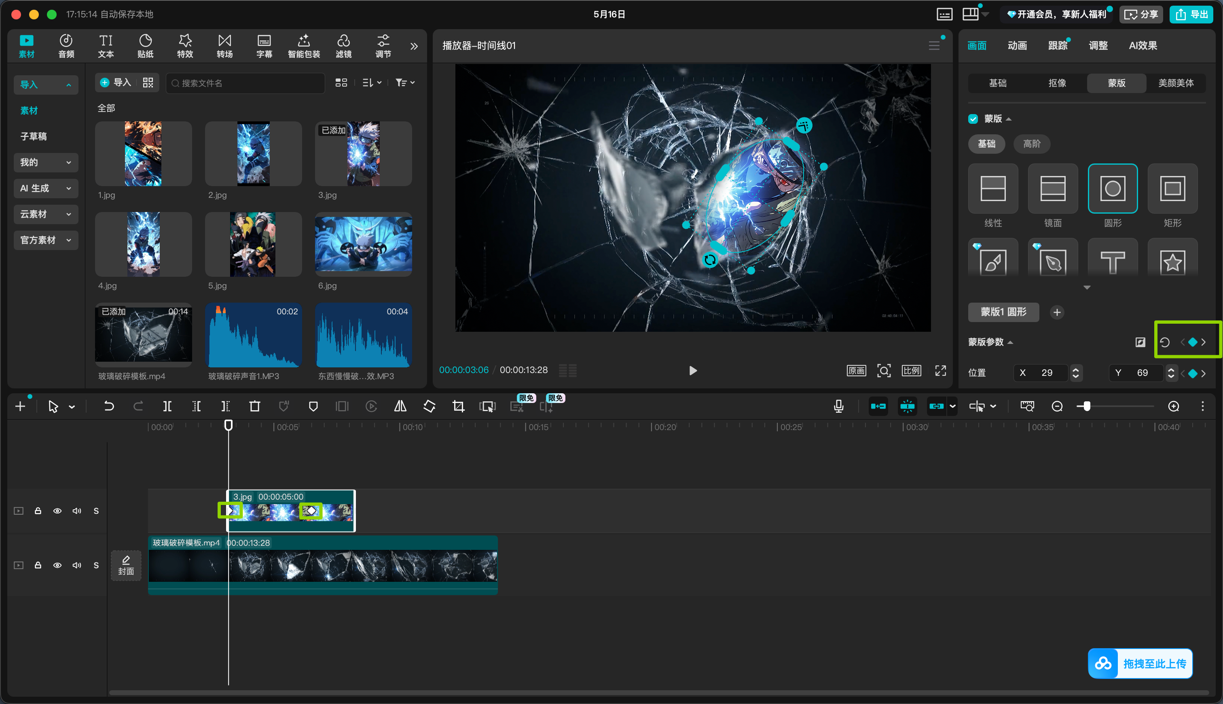Hide the 玻璃破碎模板 track with eye icon
Viewport: 1223px width, 704px height.
tap(57, 565)
